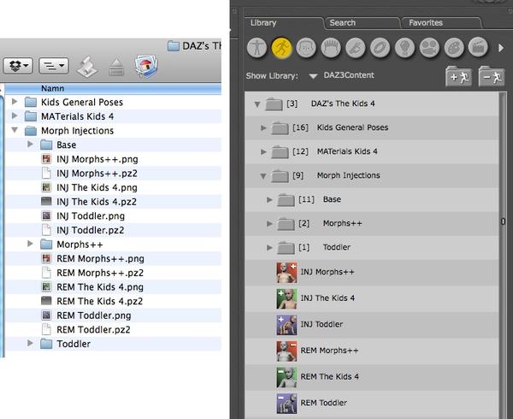Open the Dropbox toolbar dropdown in Finder
This screenshot has height=419, width=513.
(x=18, y=66)
